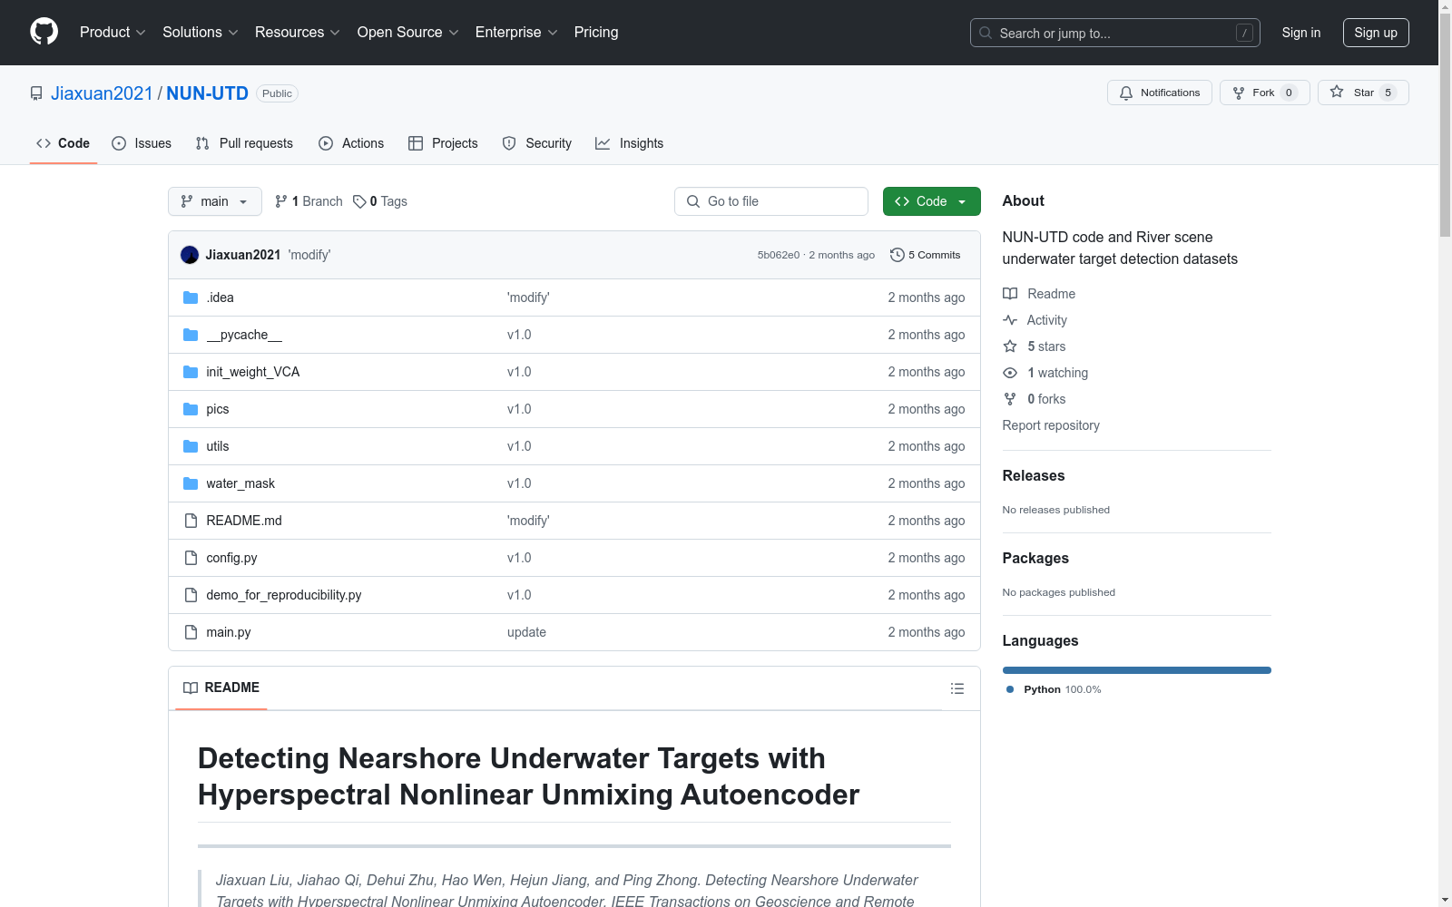The image size is (1452, 907).
Task: Open the main branch selector dropdown
Action: [x=215, y=201]
